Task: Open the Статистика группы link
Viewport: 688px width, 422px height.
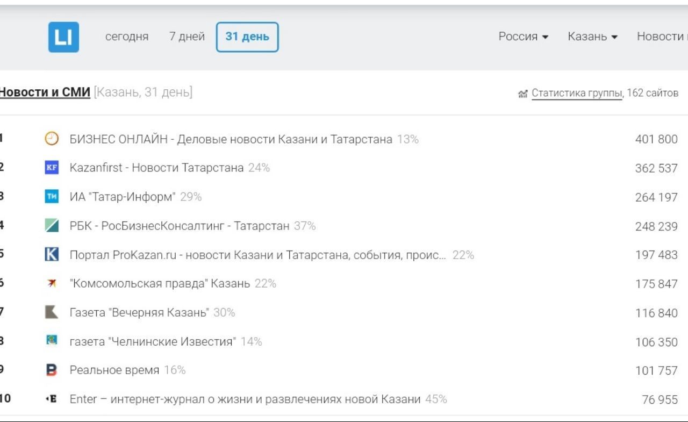Action: click(576, 94)
